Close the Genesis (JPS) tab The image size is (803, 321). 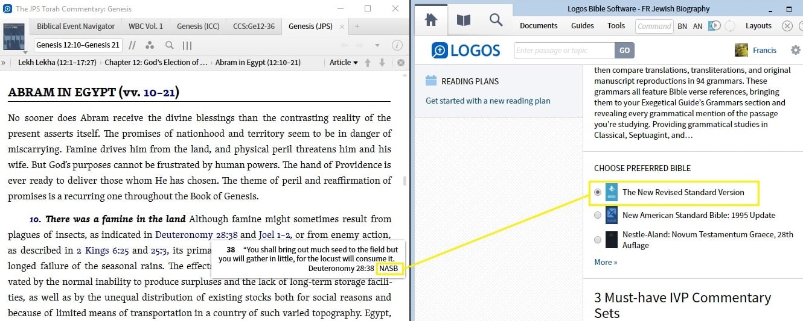pyautogui.click(x=342, y=26)
